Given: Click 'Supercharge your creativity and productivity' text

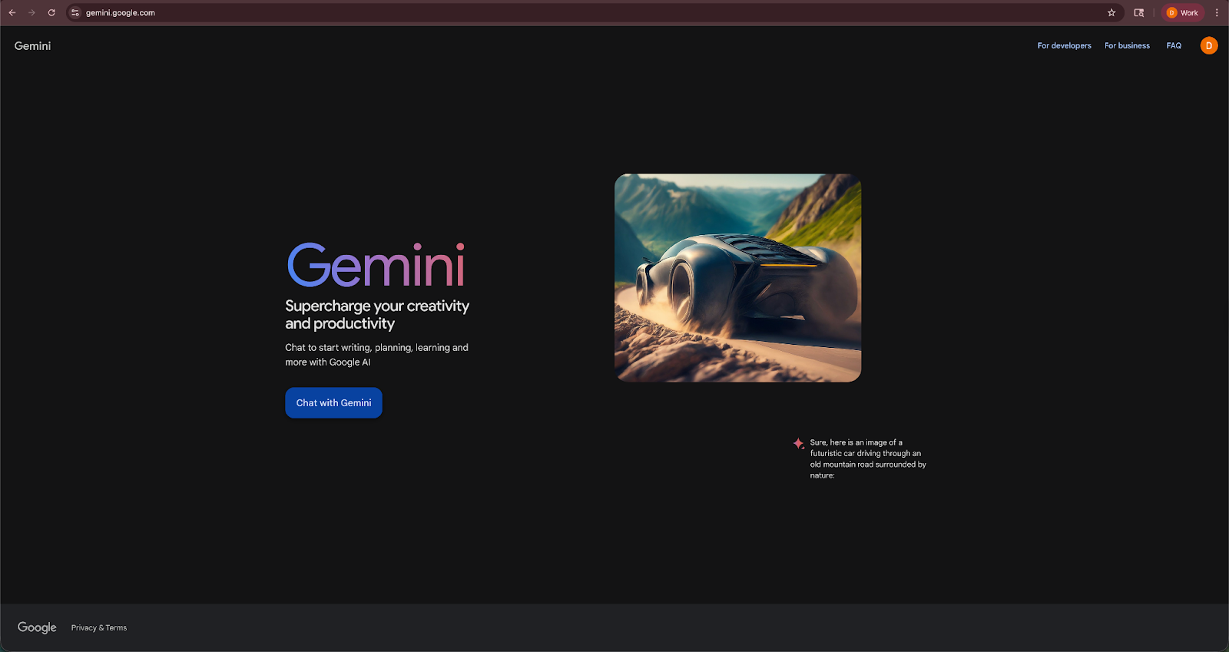Looking at the screenshot, I should (x=377, y=315).
